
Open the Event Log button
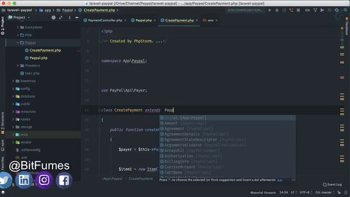click(x=332, y=184)
